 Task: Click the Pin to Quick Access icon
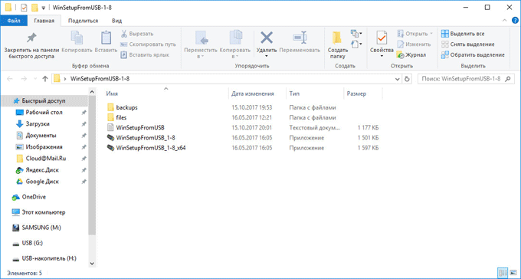(x=31, y=38)
